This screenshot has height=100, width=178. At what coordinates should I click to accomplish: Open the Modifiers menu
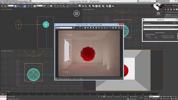[30, 3]
